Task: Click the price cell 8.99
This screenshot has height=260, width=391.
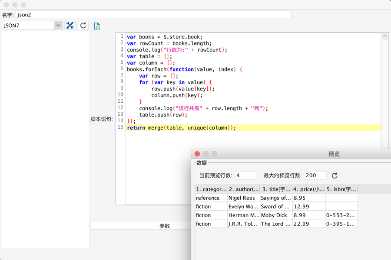Action: pyautogui.click(x=309, y=215)
